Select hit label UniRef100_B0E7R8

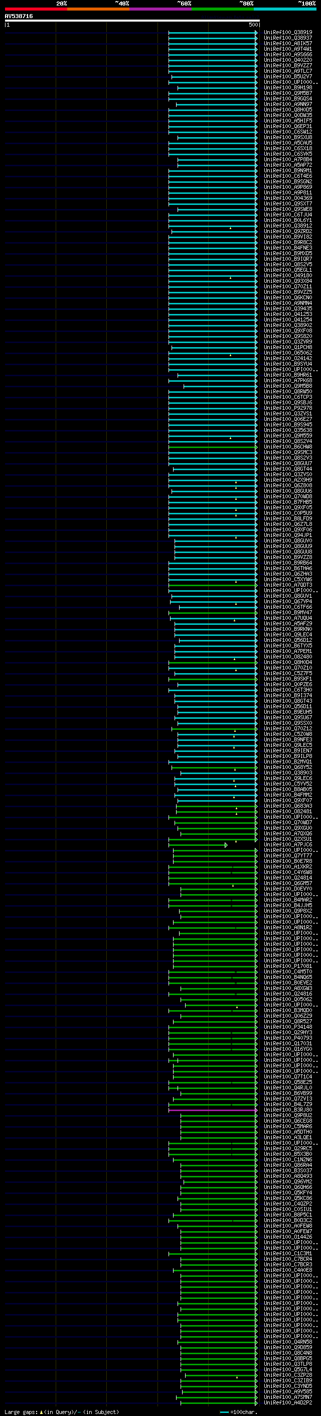point(287,861)
